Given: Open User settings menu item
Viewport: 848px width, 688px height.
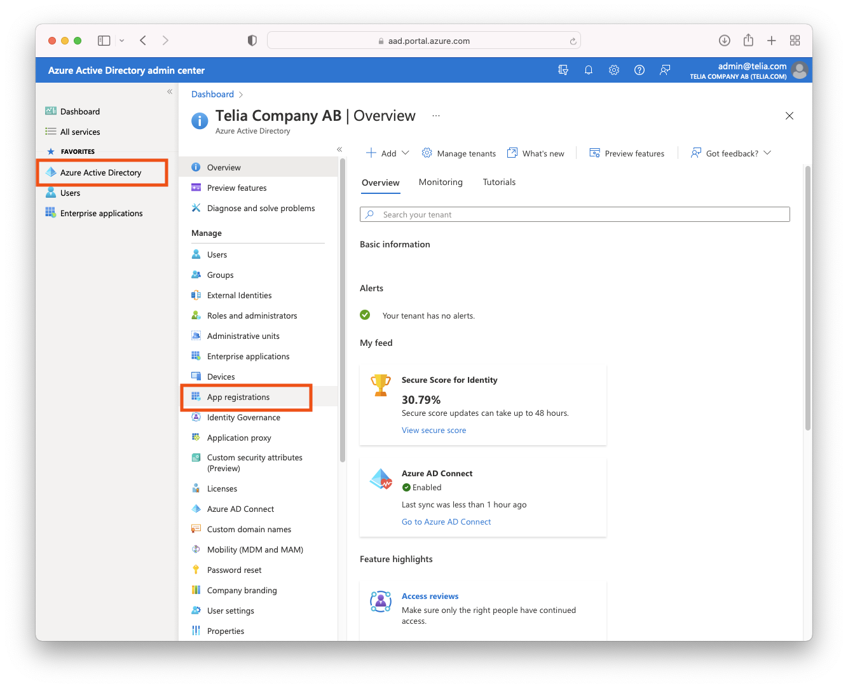Looking at the screenshot, I should pos(259,610).
